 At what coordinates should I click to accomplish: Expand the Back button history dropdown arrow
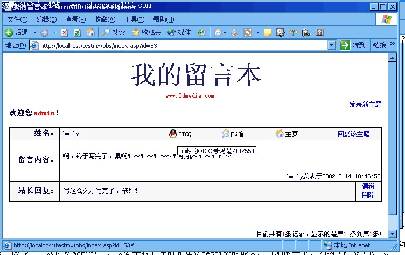[x=34, y=32]
